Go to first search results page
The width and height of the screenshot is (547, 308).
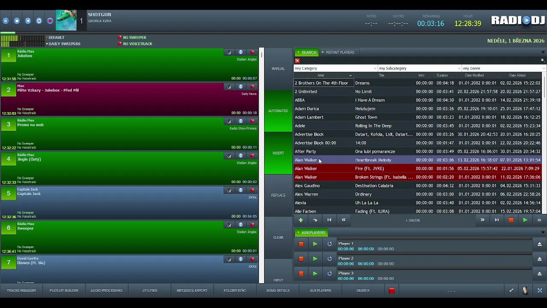click(x=329, y=220)
